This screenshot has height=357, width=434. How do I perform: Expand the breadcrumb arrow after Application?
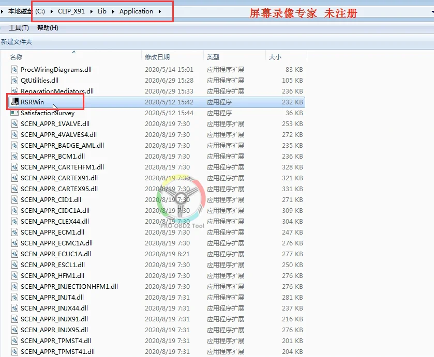[x=160, y=10]
